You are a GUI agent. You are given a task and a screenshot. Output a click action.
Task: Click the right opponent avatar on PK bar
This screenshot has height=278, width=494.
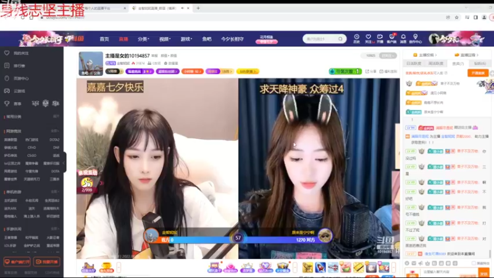[325, 235]
